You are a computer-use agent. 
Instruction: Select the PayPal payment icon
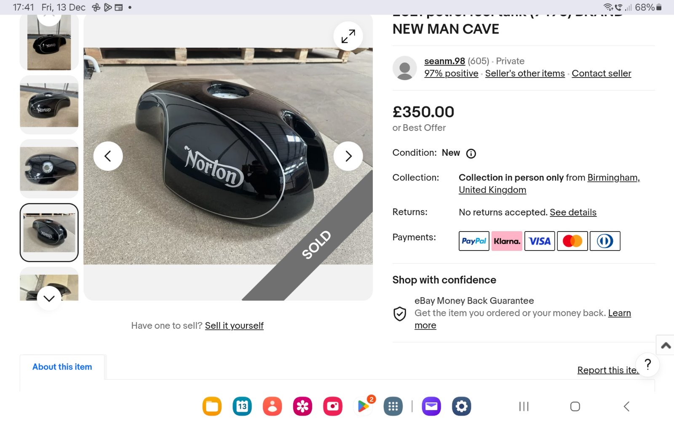point(474,241)
